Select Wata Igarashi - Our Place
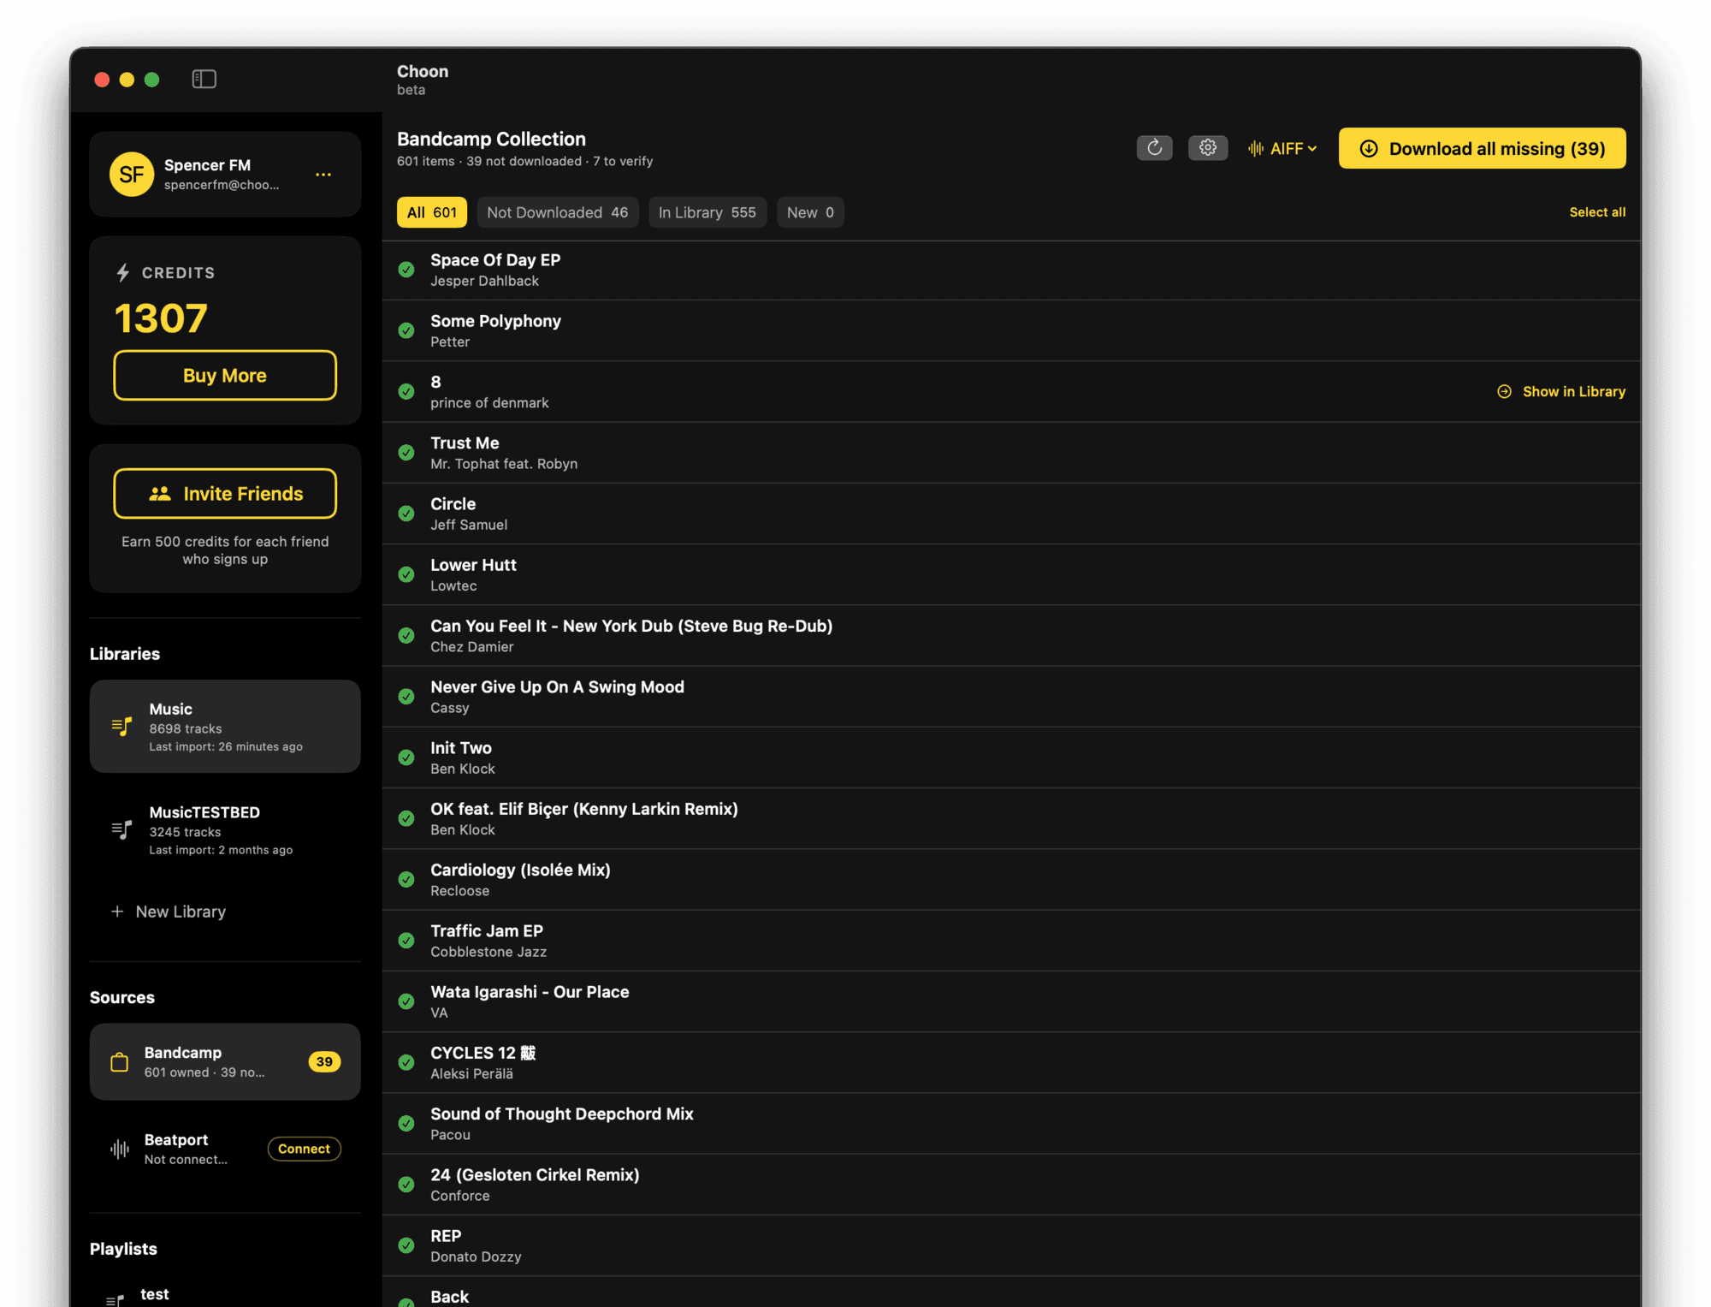 point(1011,1001)
